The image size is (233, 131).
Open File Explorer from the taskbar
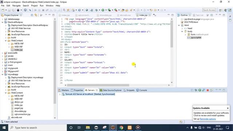pos(88,128)
